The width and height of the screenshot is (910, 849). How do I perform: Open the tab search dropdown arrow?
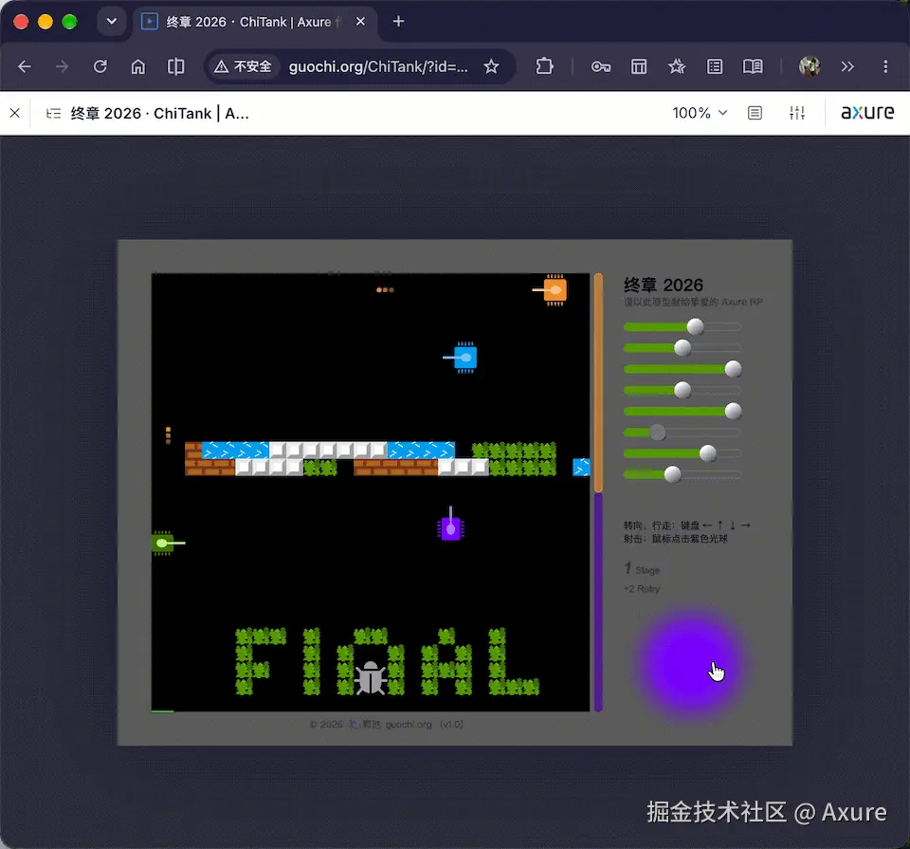point(112,22)
